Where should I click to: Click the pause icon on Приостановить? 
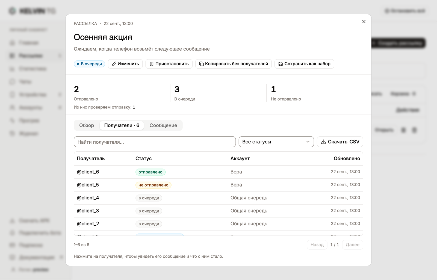pyautogui.click(x=152, y=64)
